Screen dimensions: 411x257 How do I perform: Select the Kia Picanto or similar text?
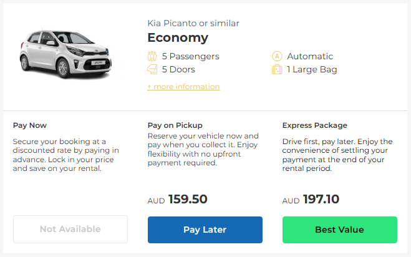[193, 23]
